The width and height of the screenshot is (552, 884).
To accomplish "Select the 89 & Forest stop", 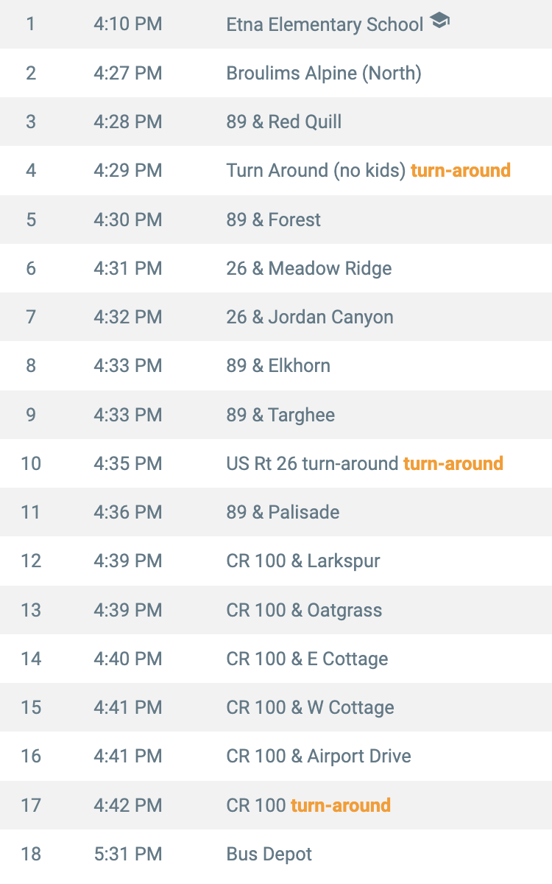I will coord(274,220).
